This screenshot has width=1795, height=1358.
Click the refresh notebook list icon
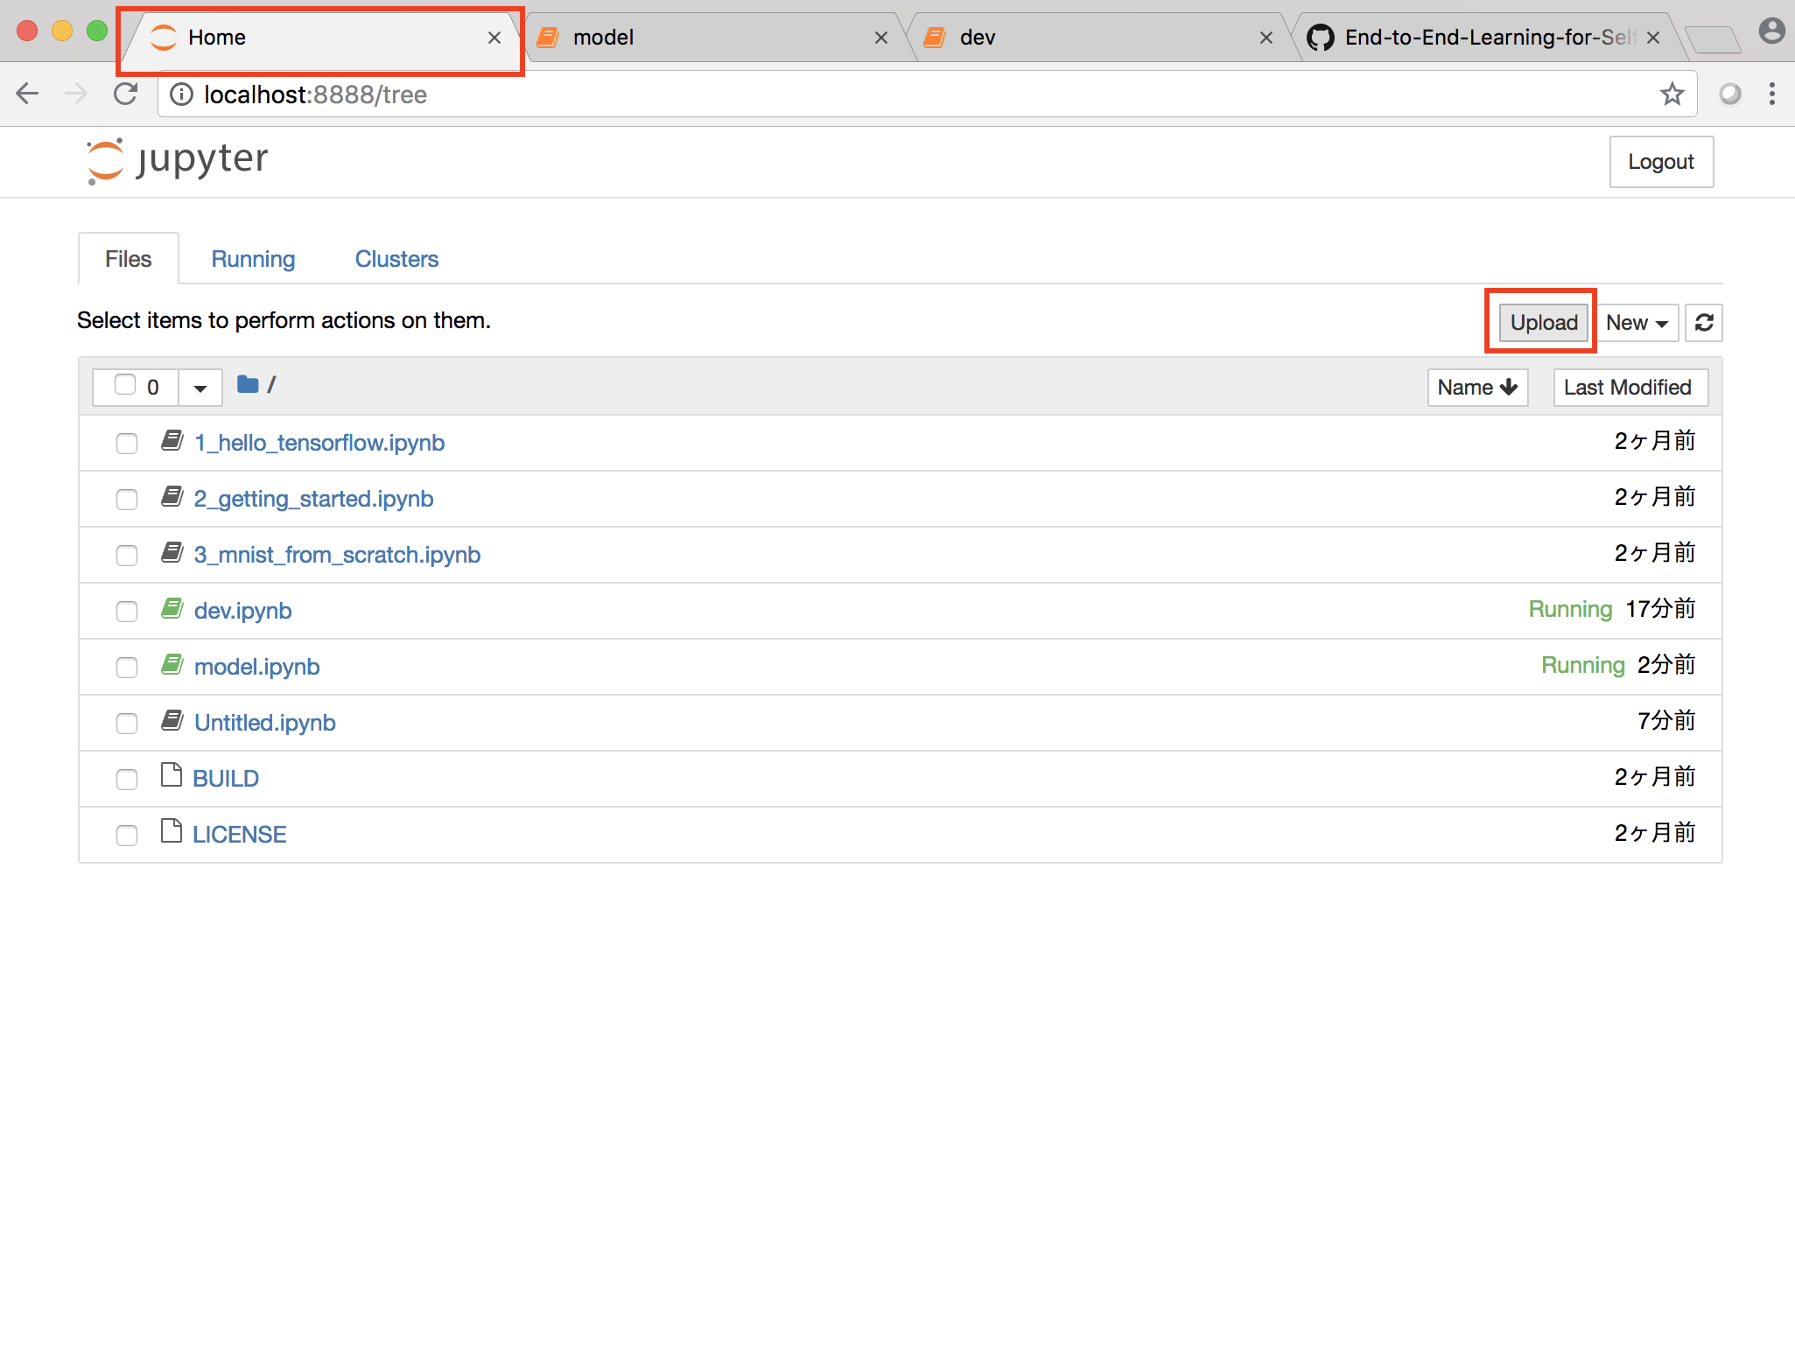point(1703,323)
